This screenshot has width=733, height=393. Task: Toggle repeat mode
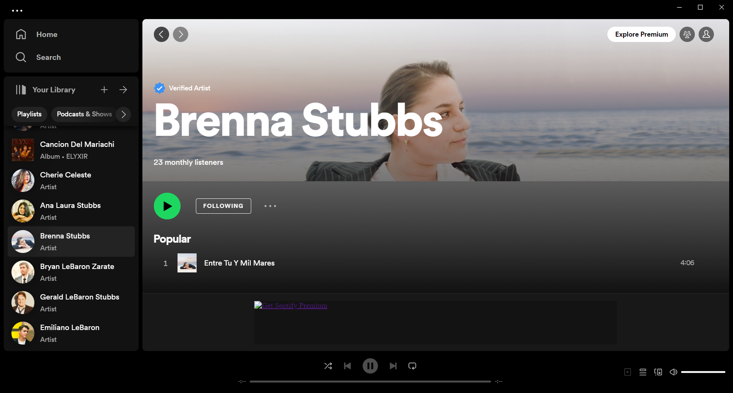click(412, 366)
